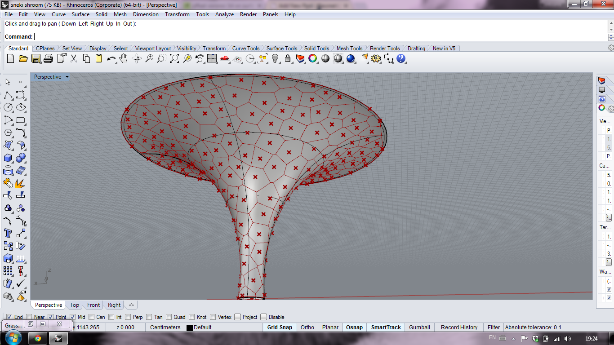Choose the blue Box solid tool
Viewport: 614px width, 345px height.
8,158
